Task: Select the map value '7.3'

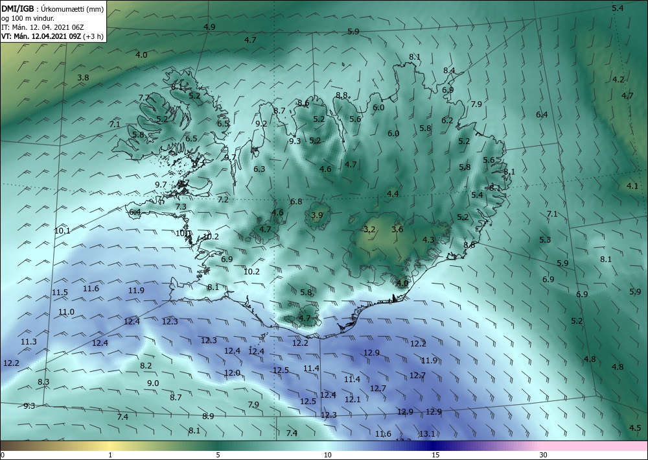Action: 181,206
